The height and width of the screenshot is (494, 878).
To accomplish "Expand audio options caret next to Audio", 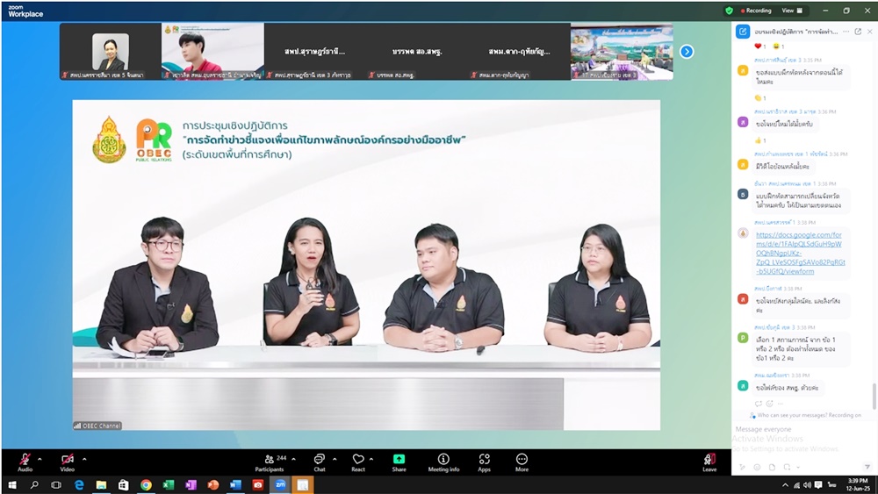I will click(40, 459).
